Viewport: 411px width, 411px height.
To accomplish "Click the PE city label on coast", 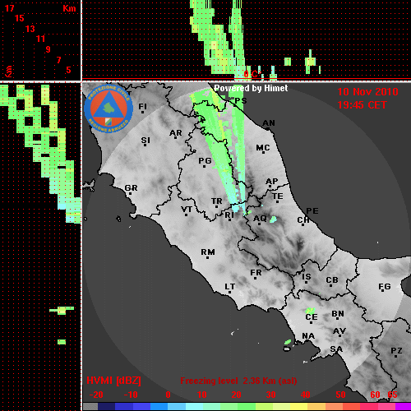I will (x=312, y=211).
